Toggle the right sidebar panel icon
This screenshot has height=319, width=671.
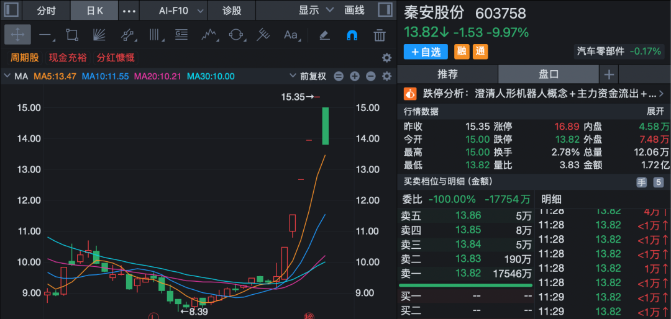(385, 10)
